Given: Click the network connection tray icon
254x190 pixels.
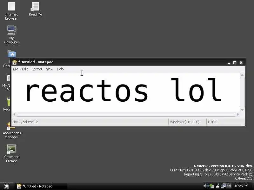Looking at the screenshot, I should coord(223,186).
